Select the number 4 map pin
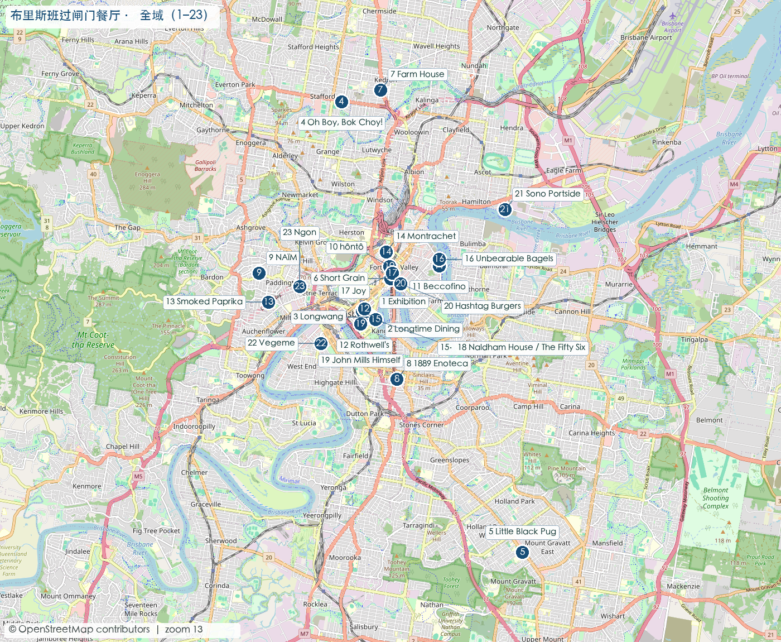The image size is (781, 642). click(x=341, y=102)
